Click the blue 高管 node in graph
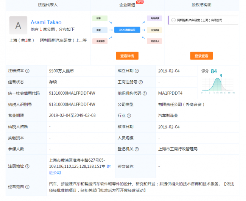 100,30
